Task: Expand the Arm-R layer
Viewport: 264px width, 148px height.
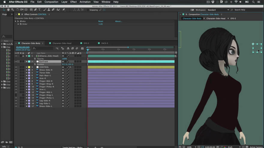Action: point(27,78)
